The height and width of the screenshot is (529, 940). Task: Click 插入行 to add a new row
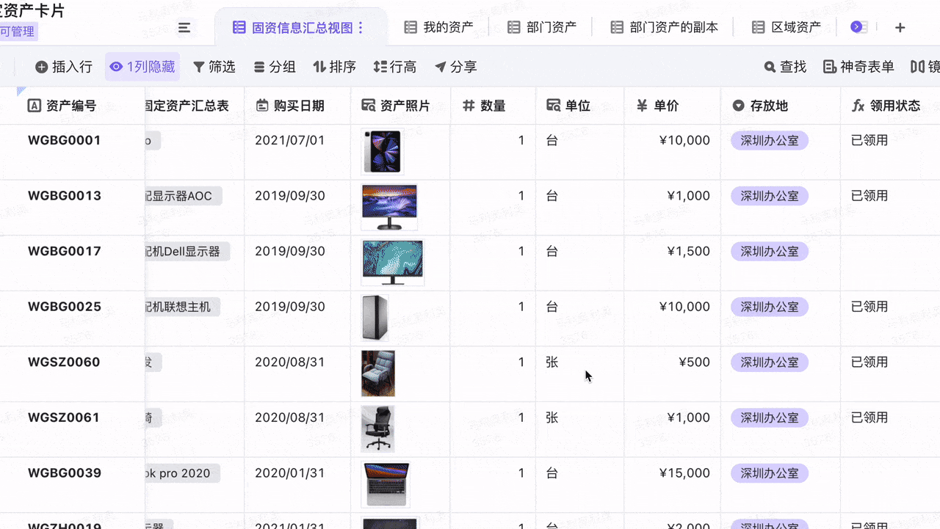(64, 66)
